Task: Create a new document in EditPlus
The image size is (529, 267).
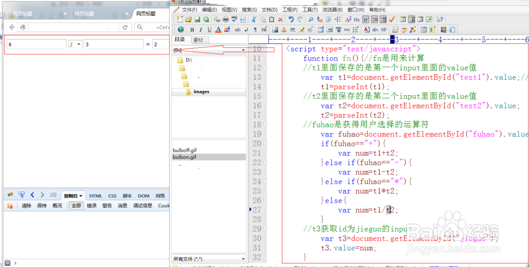Action: (180, 19)
